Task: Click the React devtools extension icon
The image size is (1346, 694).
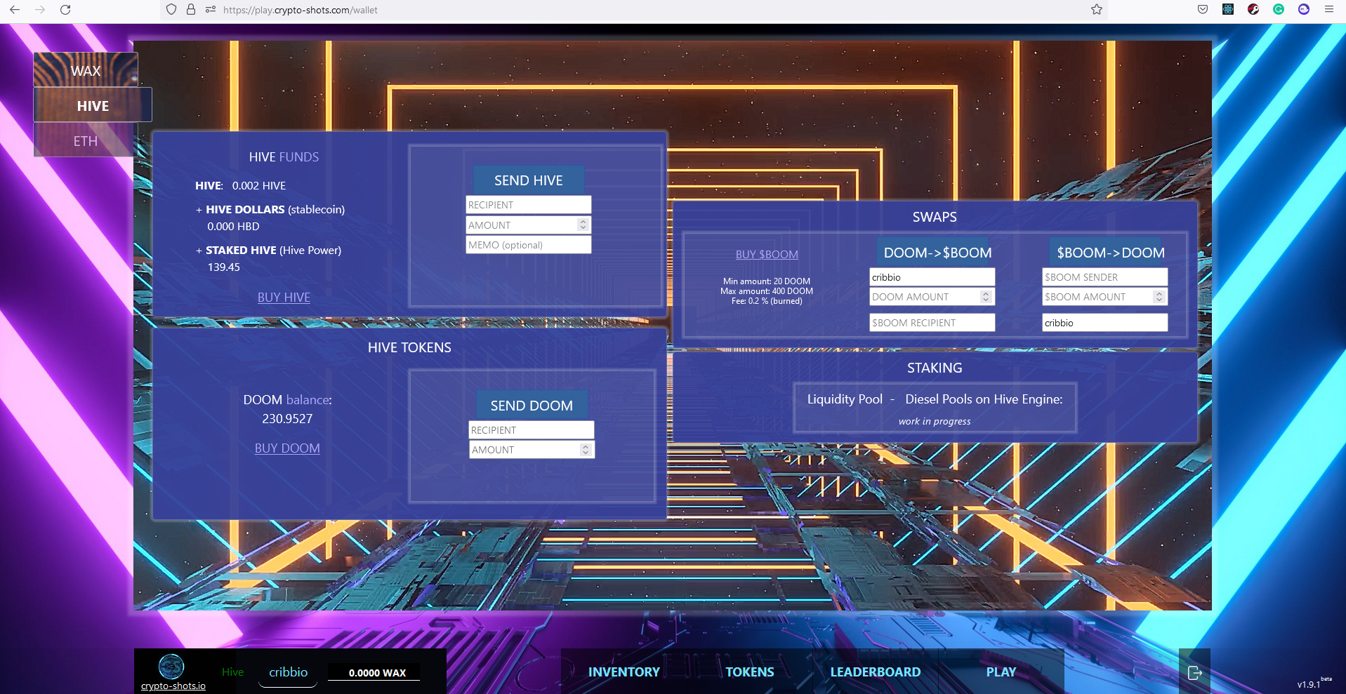Action: [x=1228, y=10]
